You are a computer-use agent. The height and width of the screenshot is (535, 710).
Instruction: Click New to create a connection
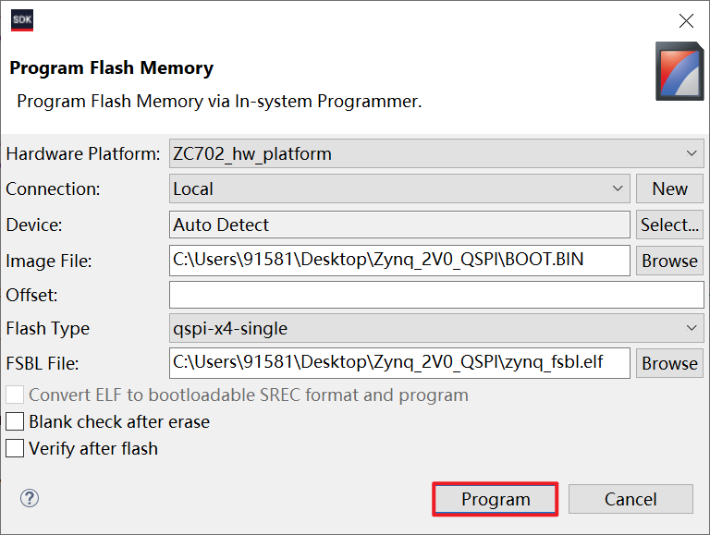click(x=669, y=188)
